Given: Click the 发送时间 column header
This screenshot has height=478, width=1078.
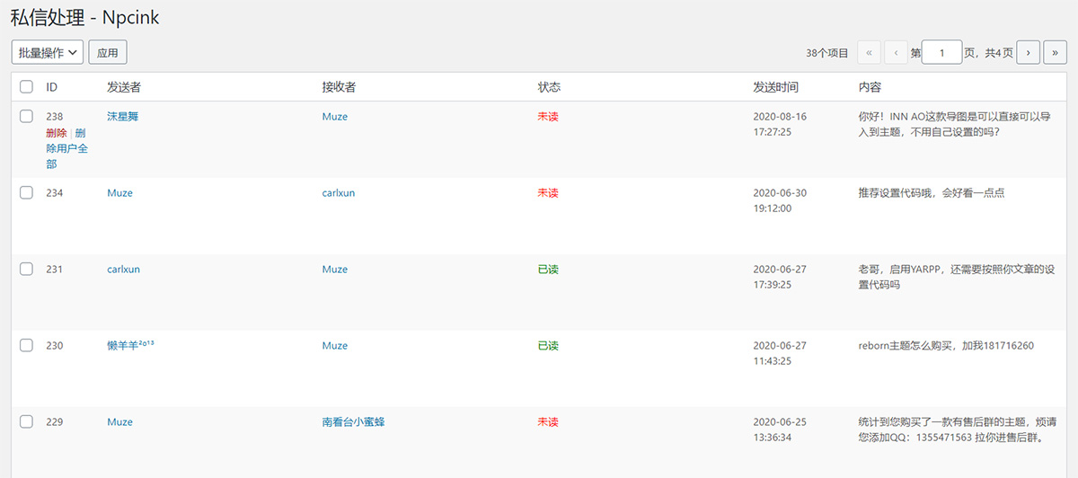Looking at the screenshot, I should coord(775,87).
